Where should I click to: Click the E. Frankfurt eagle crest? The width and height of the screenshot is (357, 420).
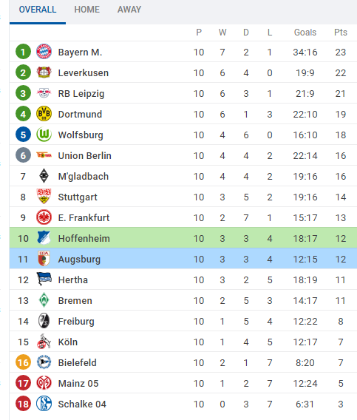(44, 217)
